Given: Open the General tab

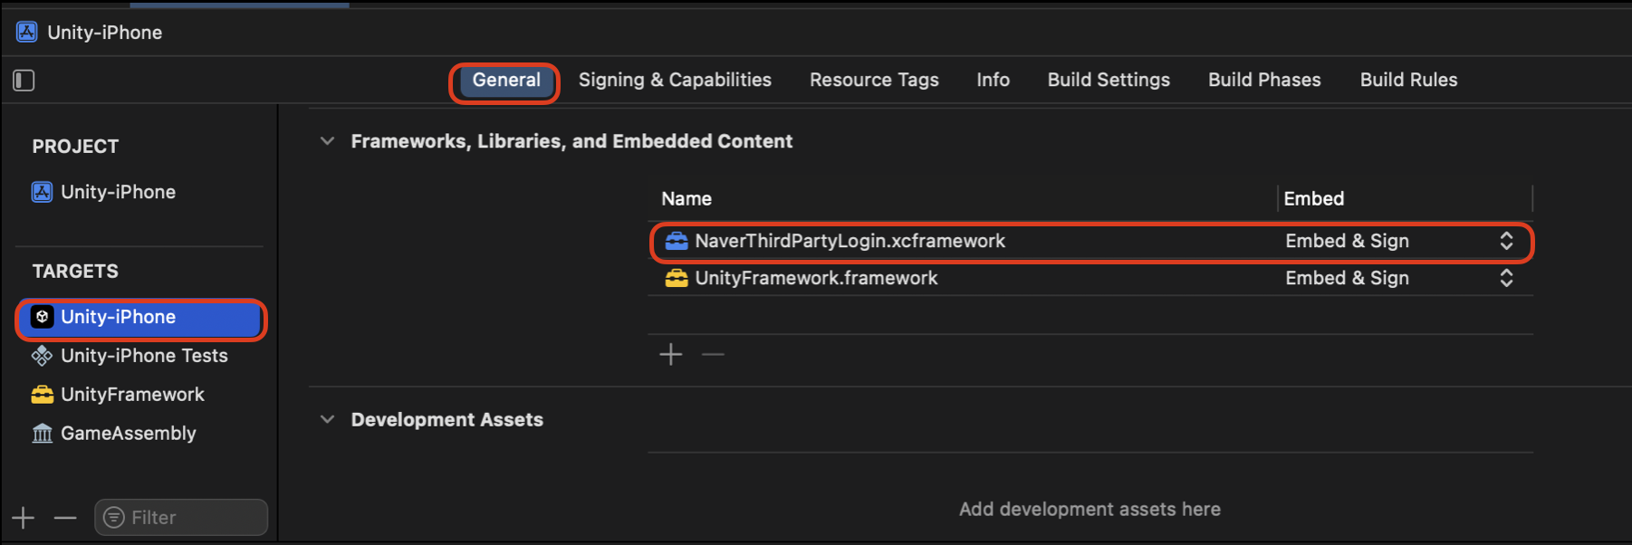Looking at the screenshot, I should (x=506, y=80).
